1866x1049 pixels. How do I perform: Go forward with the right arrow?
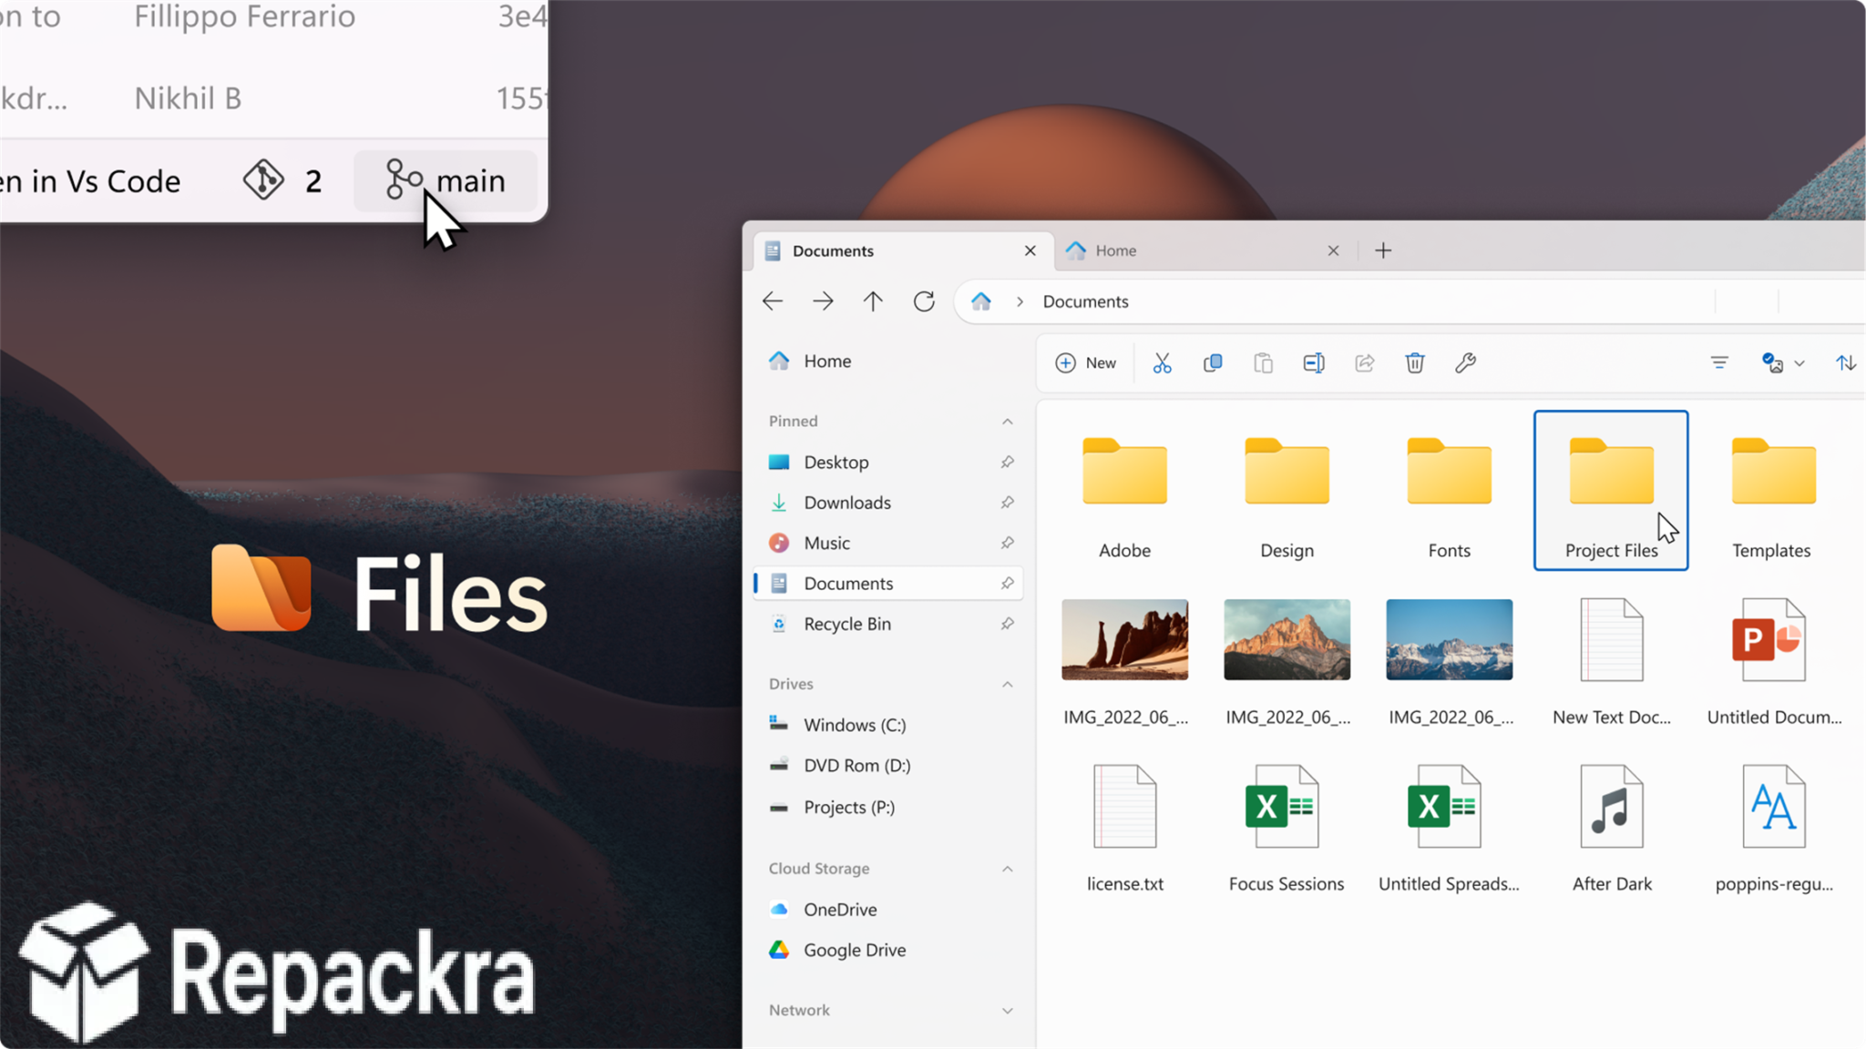[823, 301]
